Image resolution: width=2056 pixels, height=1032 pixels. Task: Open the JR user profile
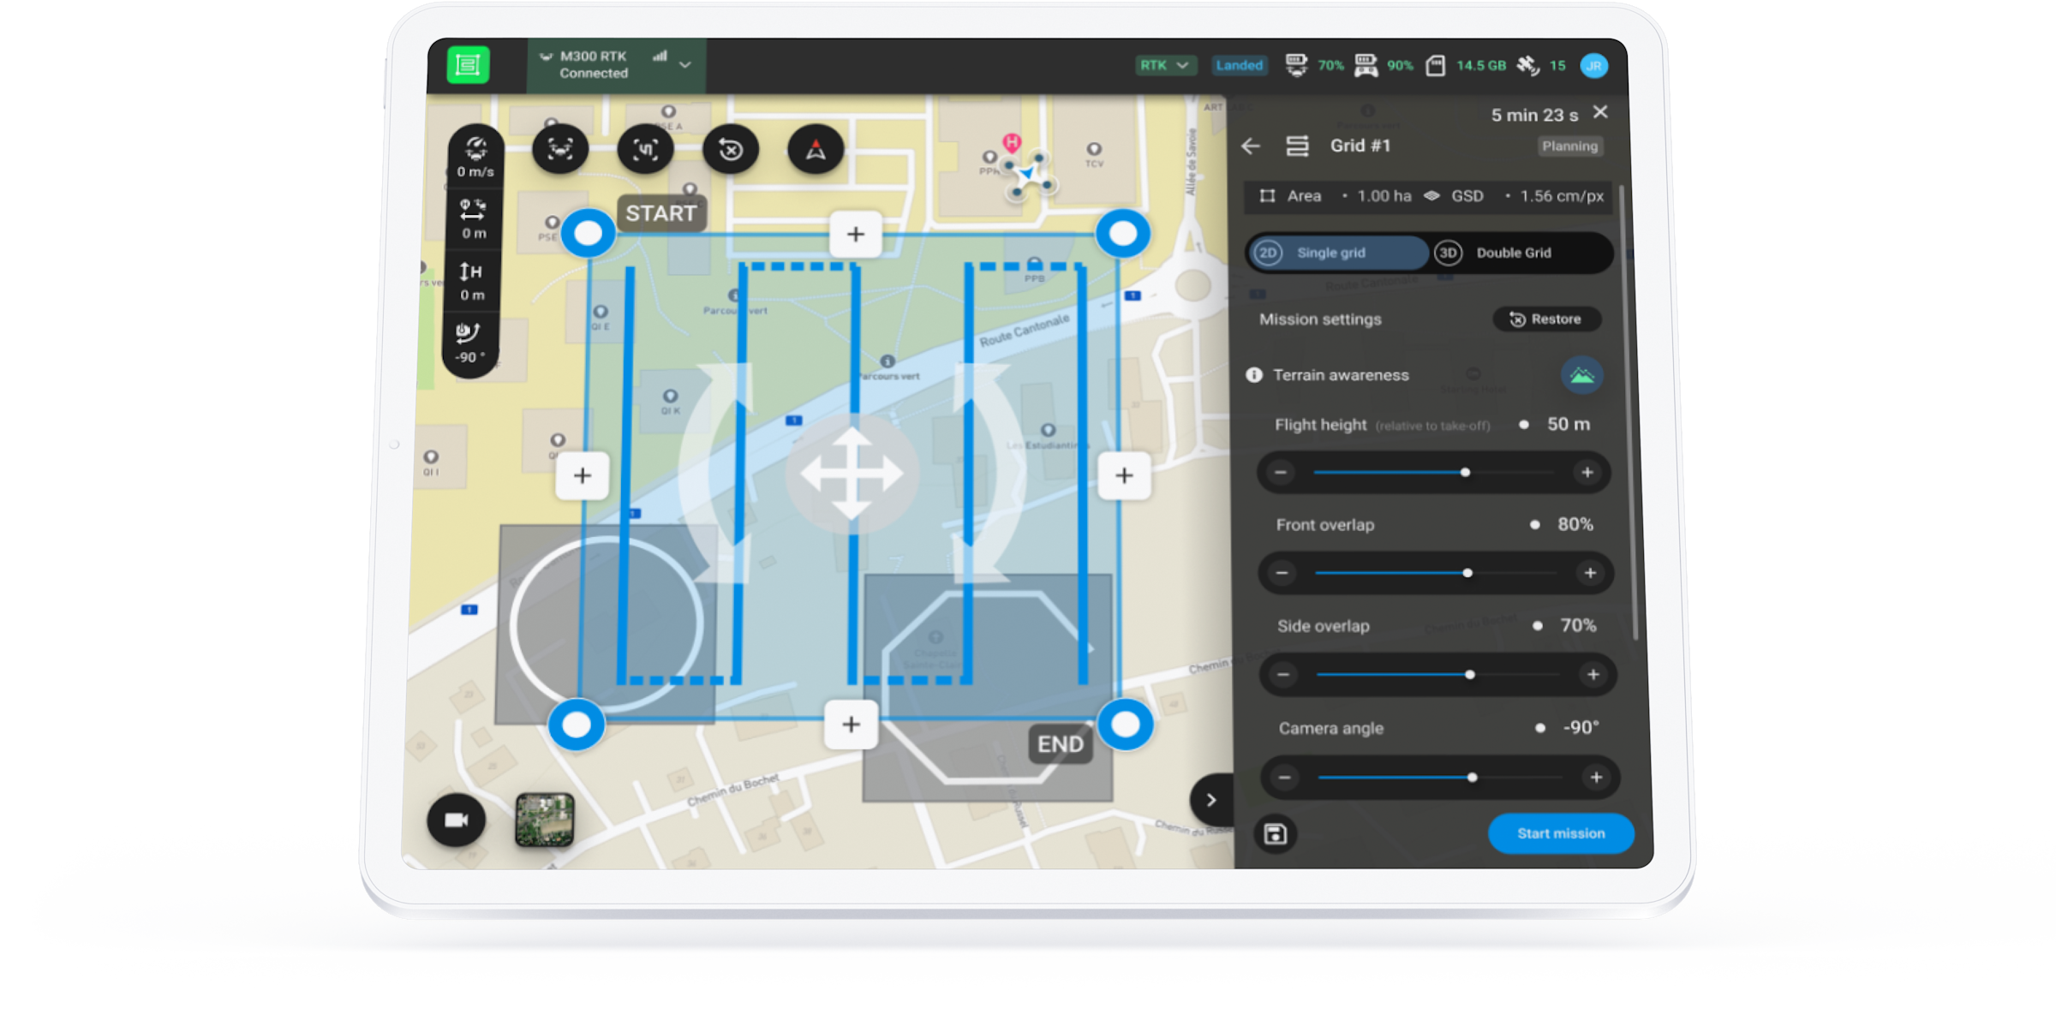coord(1594,65)
